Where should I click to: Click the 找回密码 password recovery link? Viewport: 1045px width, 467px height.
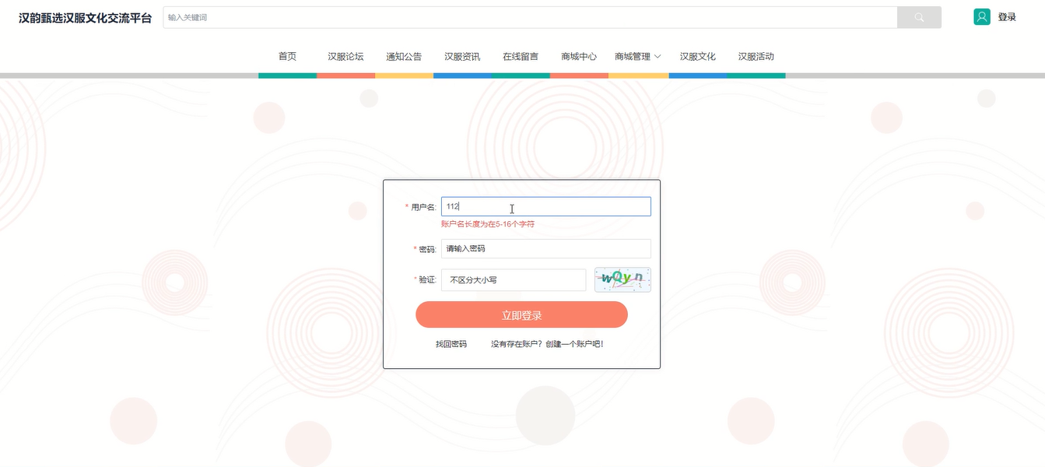451,343
